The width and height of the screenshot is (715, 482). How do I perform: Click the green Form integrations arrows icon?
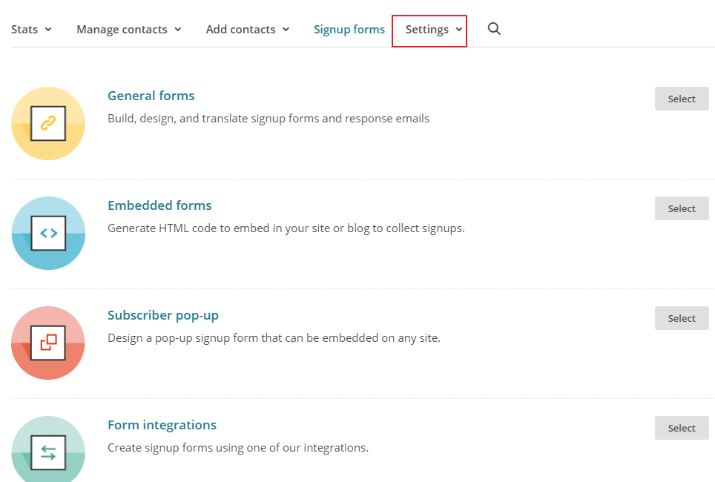pos(48,452)
